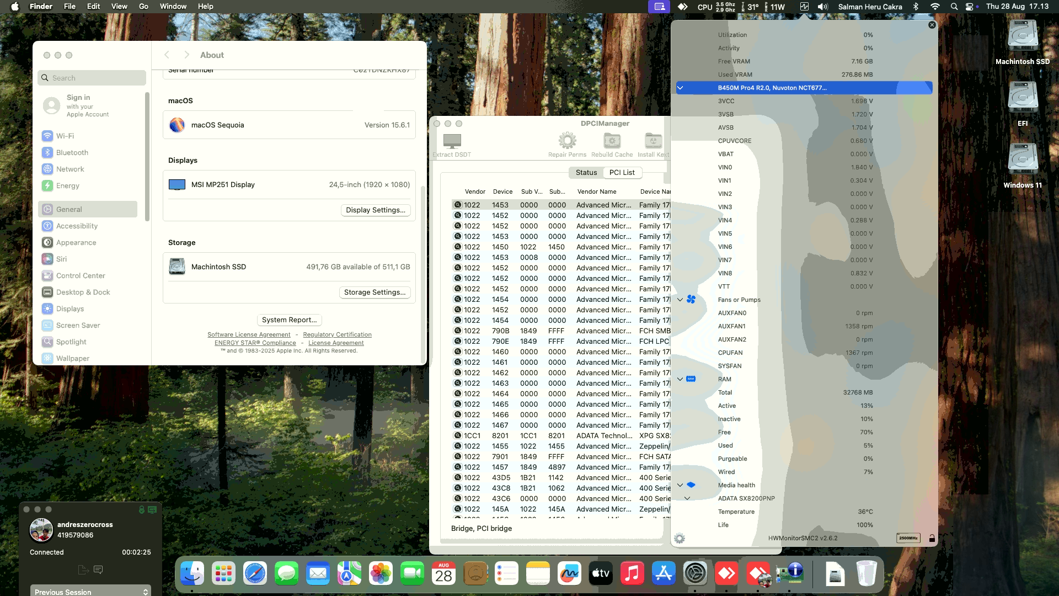Image resolution: width=1059 pixels, height=596 pixels.
Task: Click the System Report button
Action: coord(289,320)
